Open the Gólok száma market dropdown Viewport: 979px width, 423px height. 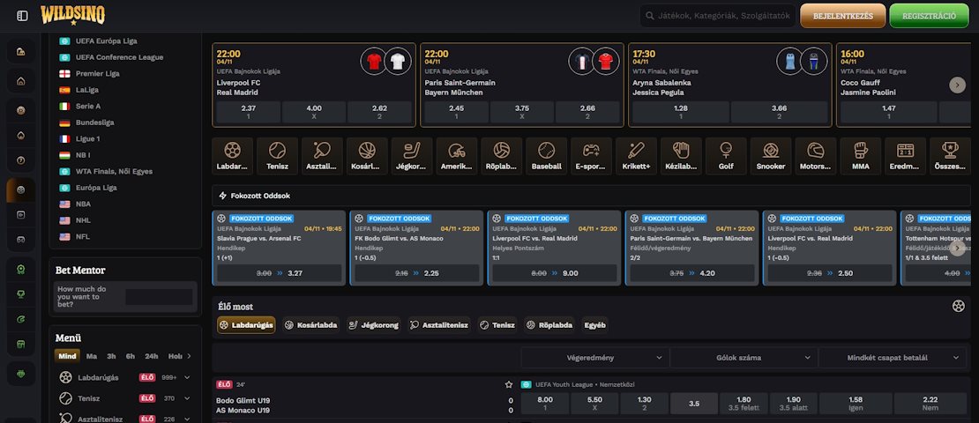744,358
